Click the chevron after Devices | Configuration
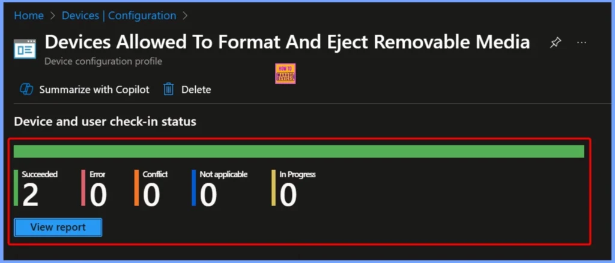615x263 pixels. (185, 16)
